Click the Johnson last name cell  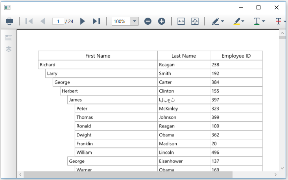pyautogui.click(x=184, y=117)
